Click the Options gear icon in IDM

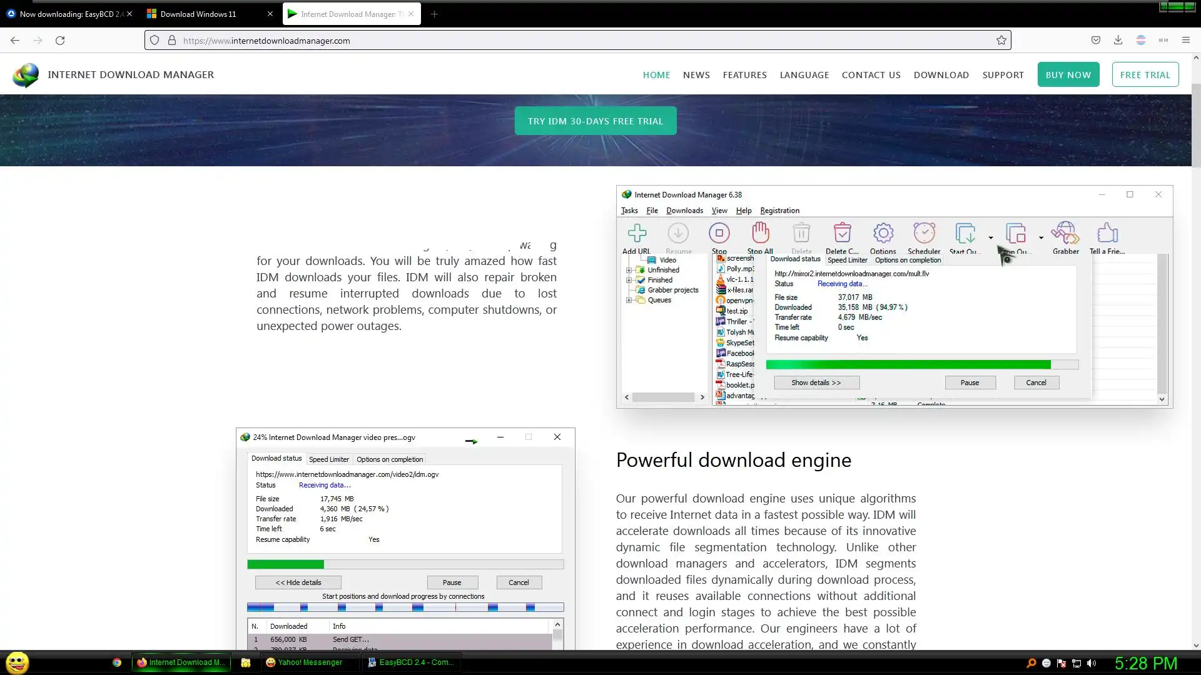(883, 233)
